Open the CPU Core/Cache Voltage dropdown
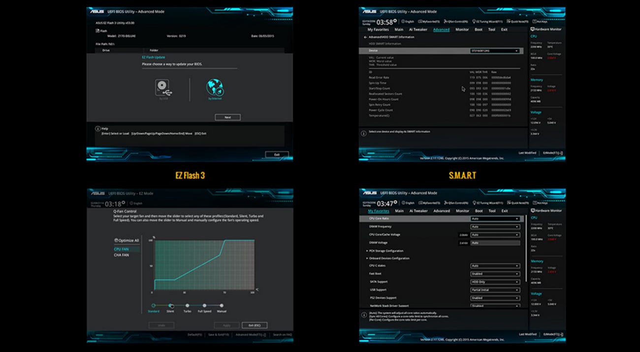This screenshot has height=352, width=640. (x=495, y=235)
